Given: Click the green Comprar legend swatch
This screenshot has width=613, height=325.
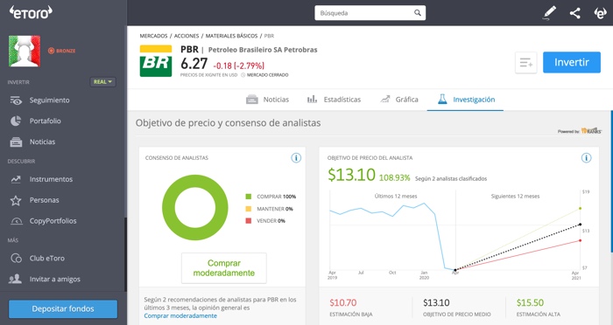Looking at the screenshot, I should pos(248,197).
